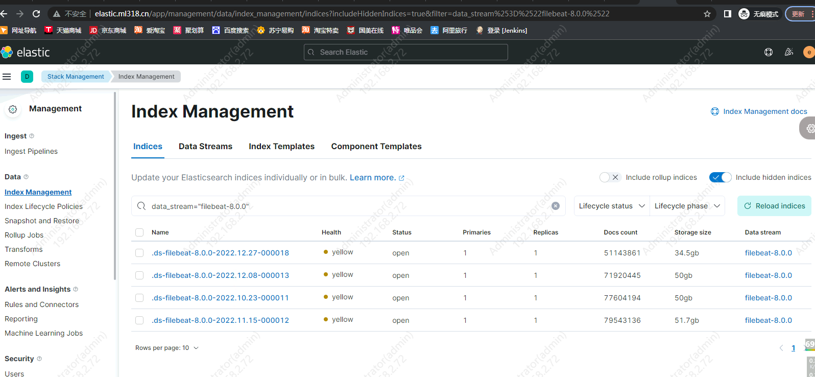
Task: Open the newsfeed icon in header
Action: coord(788,52)
